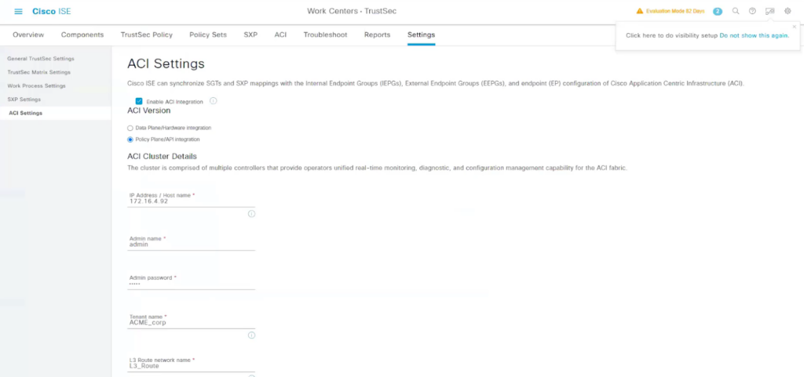
Task: Open the search magnifier icon
Action: [735, 11]
